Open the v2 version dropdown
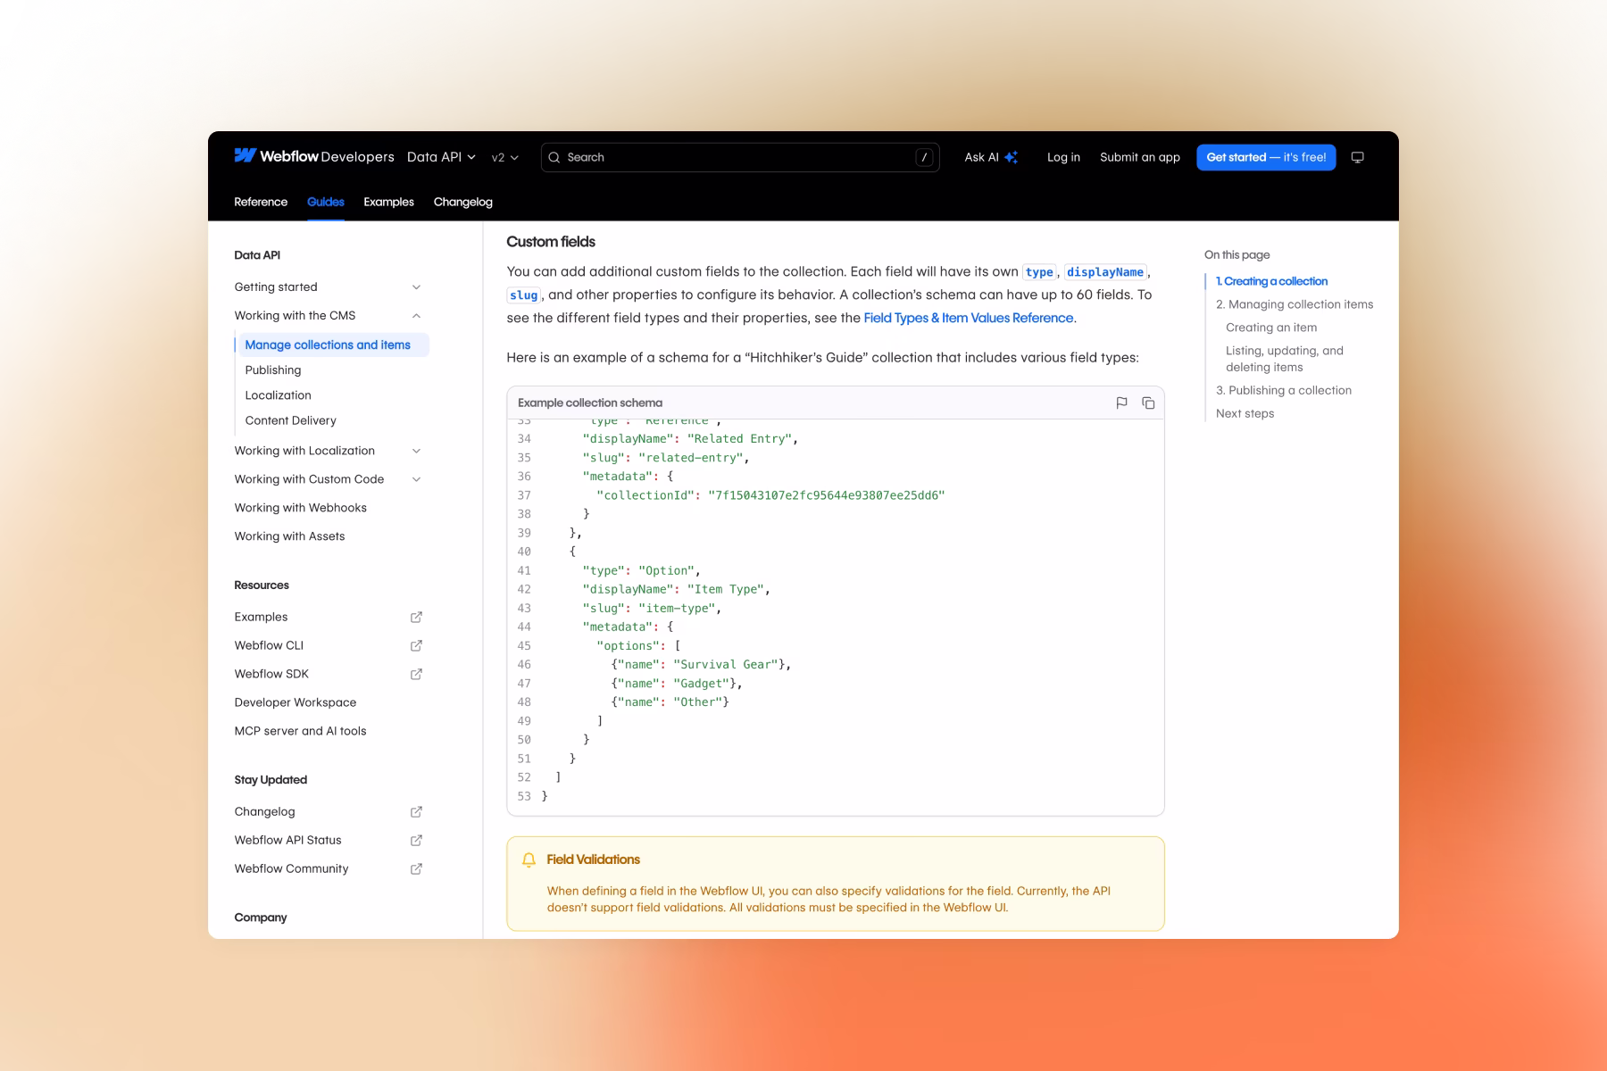Viewport: 1607px width, 1071px height. [504, 157]
